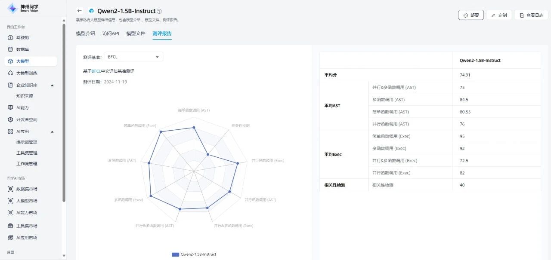
Task: Open AI能力市场 via its icon
Action: tap(11, 213)
